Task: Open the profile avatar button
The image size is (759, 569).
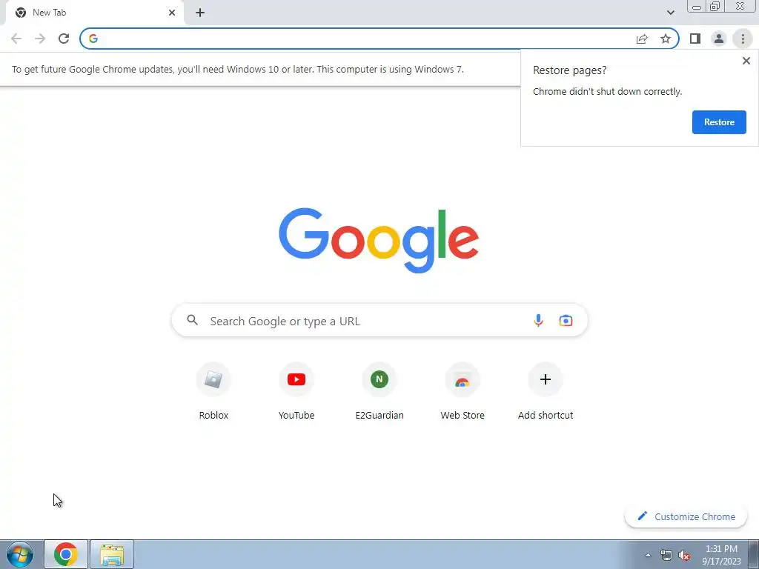Action: [x=719, y=39]
